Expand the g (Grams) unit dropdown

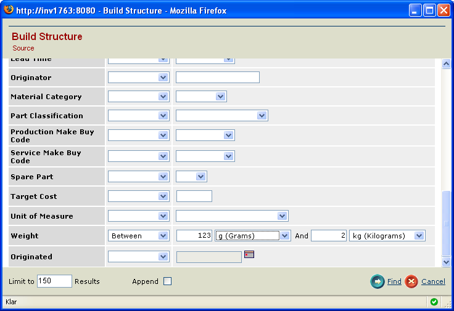coord(252,236)
